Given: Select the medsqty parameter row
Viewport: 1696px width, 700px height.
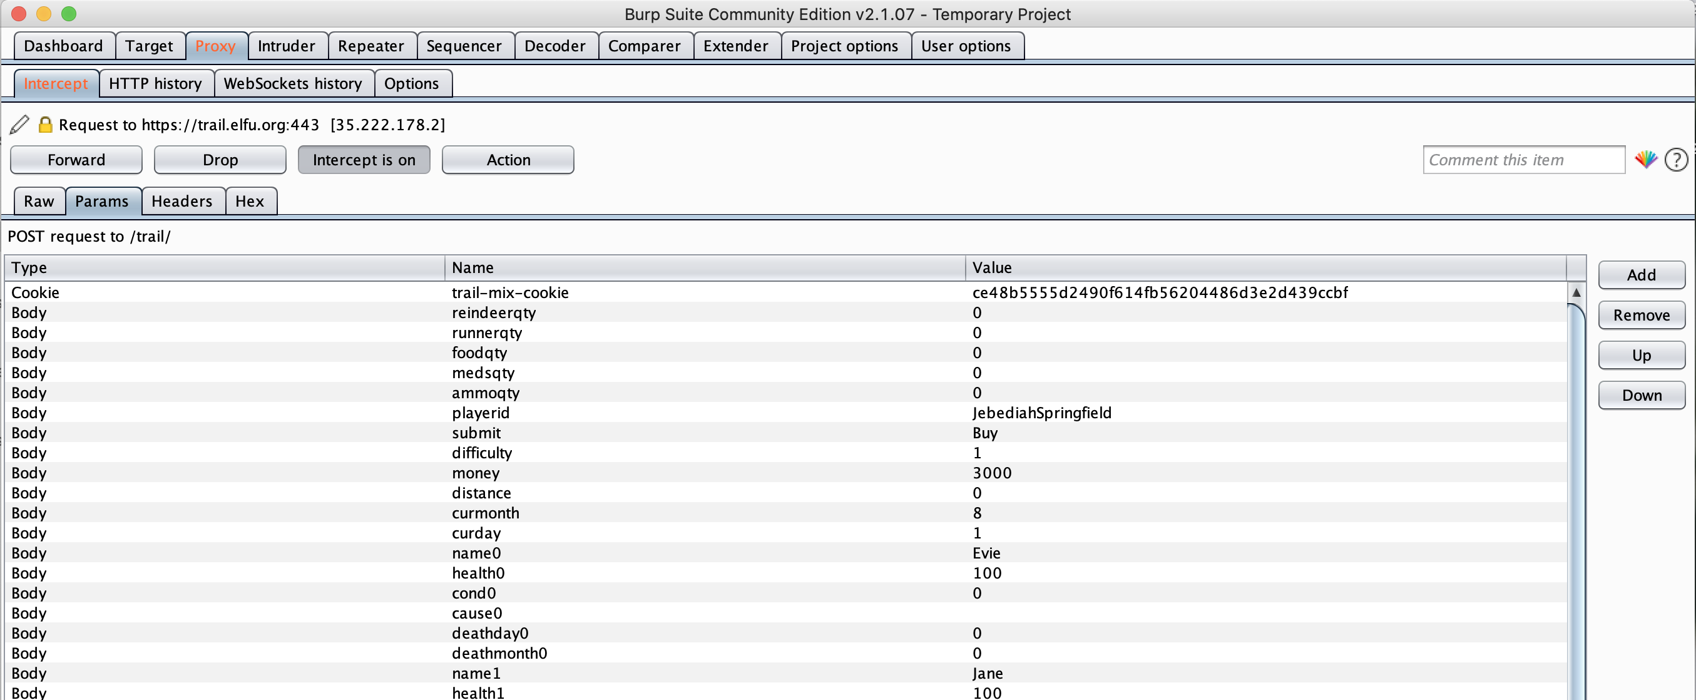Looking at the screenshot, I should [x=785, y=373].
